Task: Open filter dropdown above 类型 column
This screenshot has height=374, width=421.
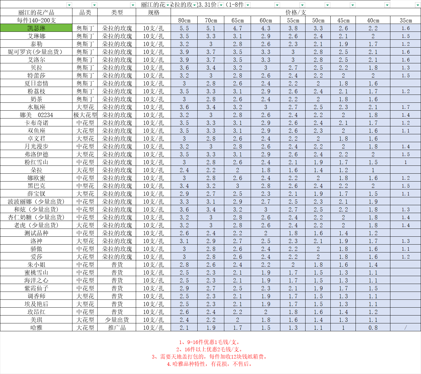Action: pos(133,5)
